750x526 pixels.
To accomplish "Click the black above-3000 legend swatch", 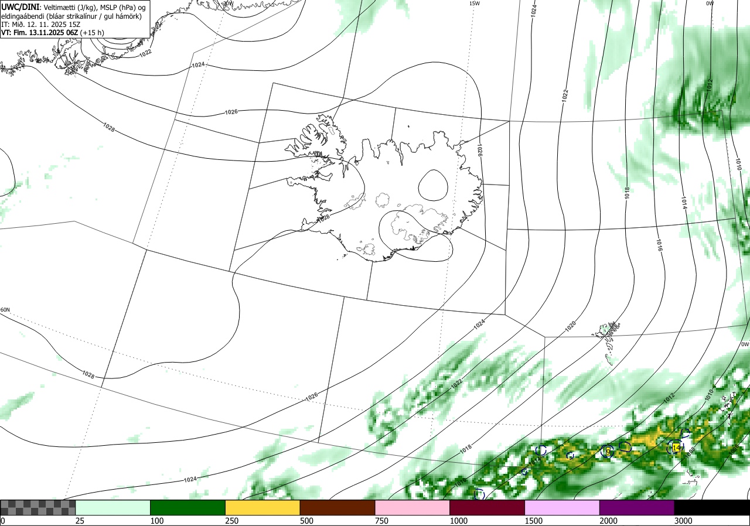I will pos(712,507).
